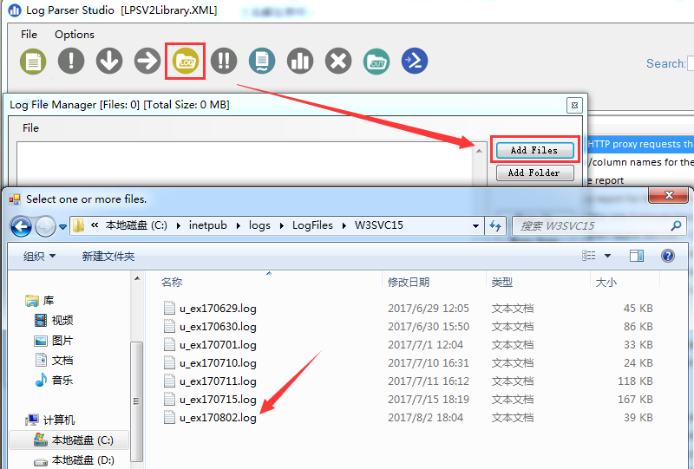
Task: Click the new query document toolbar icon
Action: 33,61
